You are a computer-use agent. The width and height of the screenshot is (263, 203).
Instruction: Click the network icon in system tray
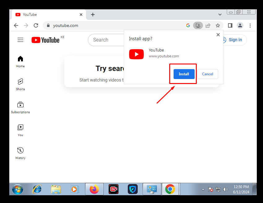coord(218,190)
